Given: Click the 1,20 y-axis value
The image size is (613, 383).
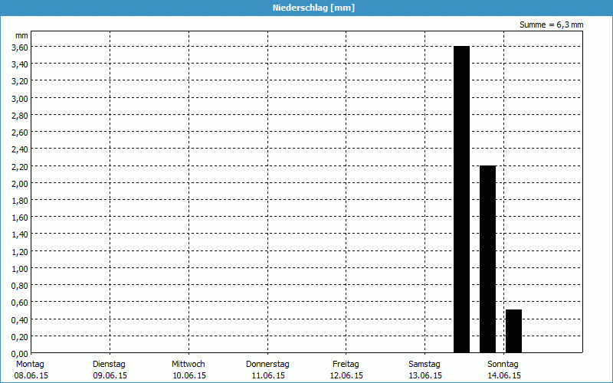Looking at the screenshot, I should click(20, 252).
